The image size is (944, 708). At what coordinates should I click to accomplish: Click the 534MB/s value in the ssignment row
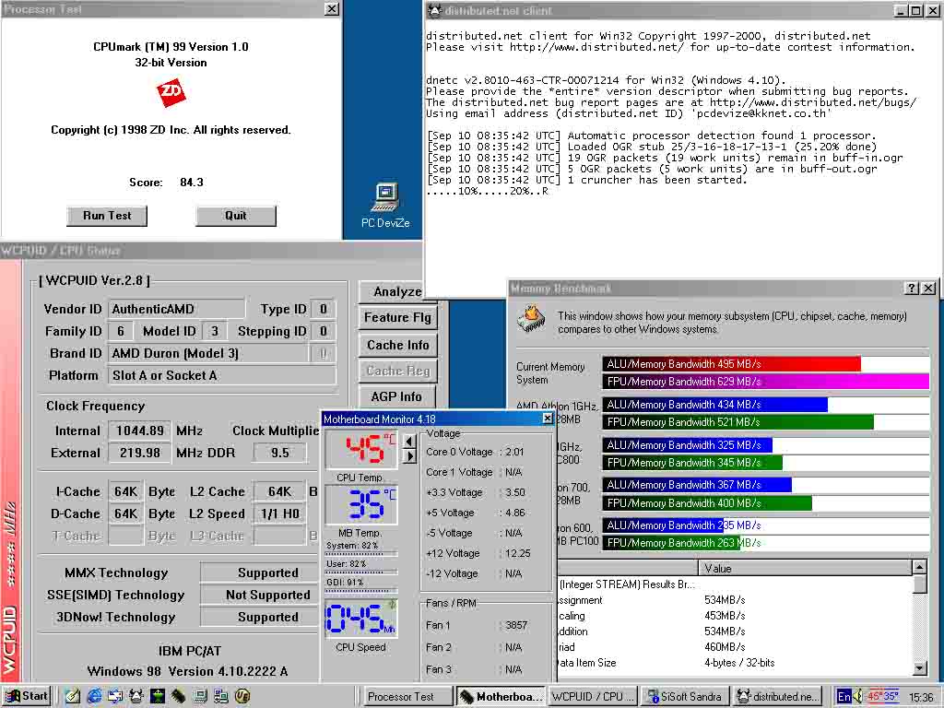(x=725, y=600)
